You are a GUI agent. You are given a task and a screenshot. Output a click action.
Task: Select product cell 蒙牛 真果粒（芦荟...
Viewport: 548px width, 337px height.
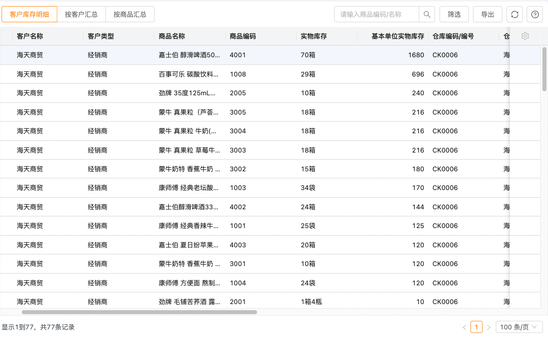pyautogui.click(x=189, y=112)
